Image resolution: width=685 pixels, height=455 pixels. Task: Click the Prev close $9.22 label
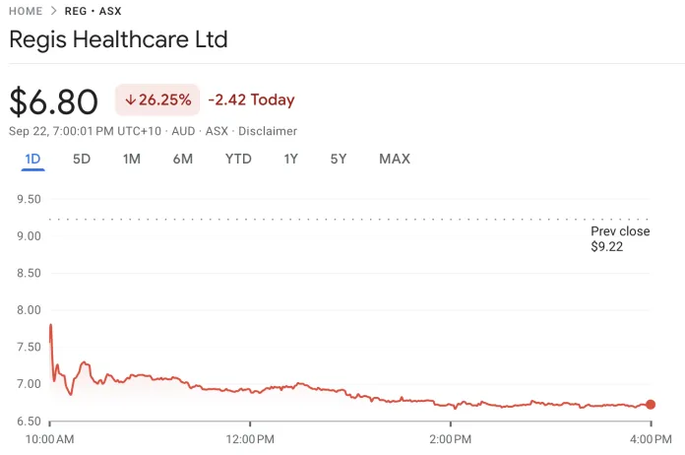[x=620, y=239]
